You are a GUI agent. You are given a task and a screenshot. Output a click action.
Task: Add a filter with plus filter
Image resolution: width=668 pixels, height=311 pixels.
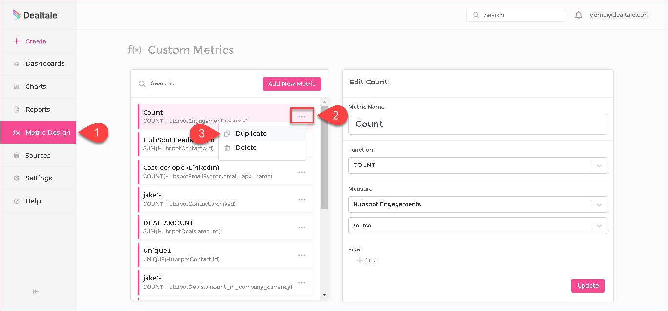pos(367,260)
